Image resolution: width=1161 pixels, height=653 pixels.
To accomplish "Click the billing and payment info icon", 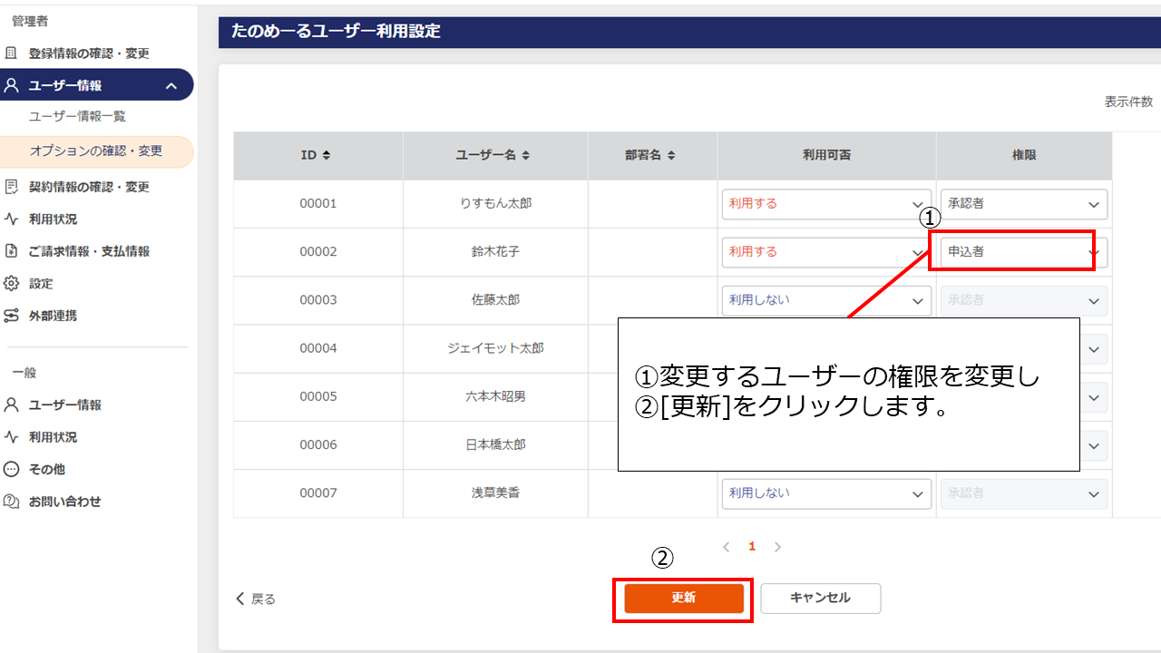I will tap(11, 251).
